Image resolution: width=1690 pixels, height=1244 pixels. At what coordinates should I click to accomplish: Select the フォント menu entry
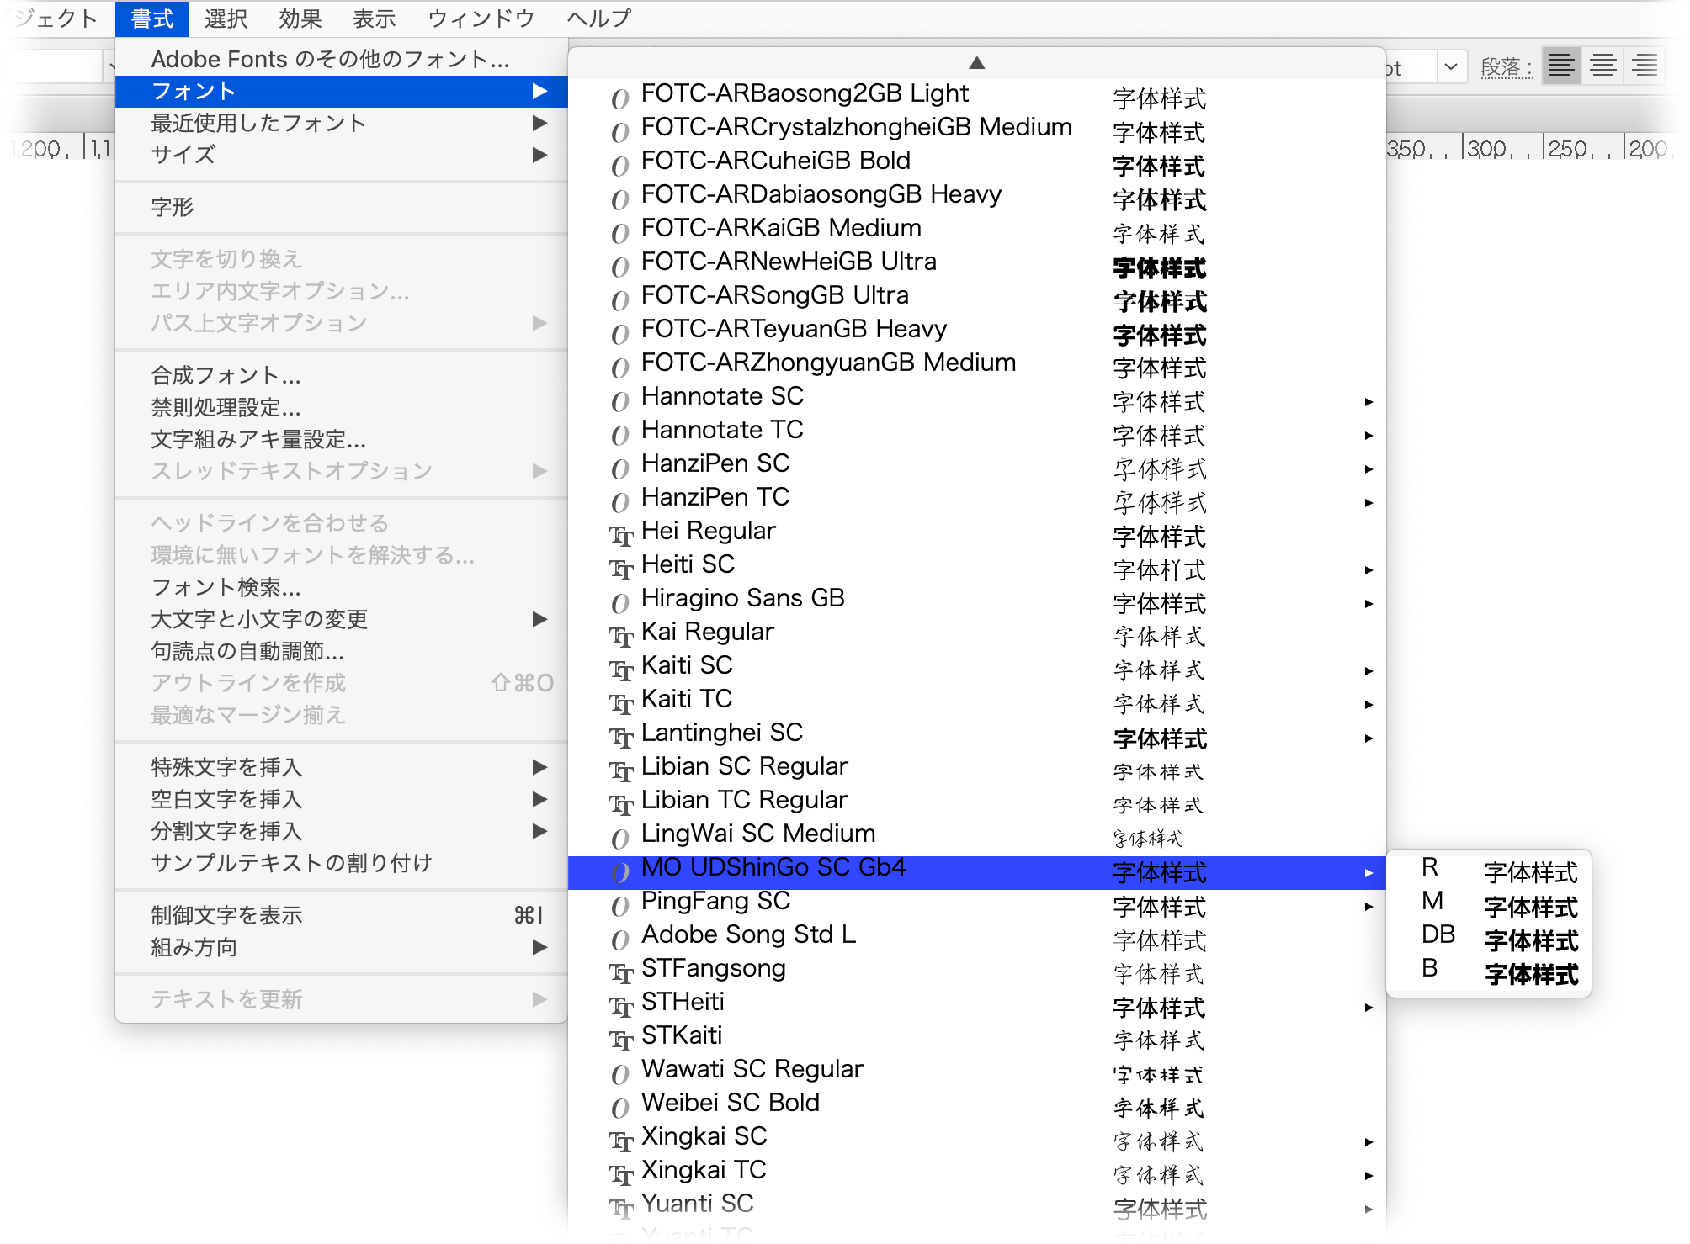341,91
